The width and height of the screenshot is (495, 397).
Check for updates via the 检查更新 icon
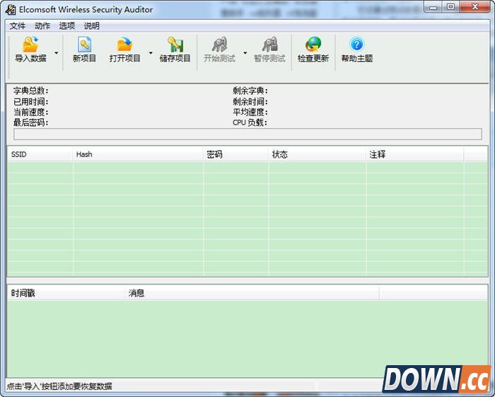[x=313, y=45]
